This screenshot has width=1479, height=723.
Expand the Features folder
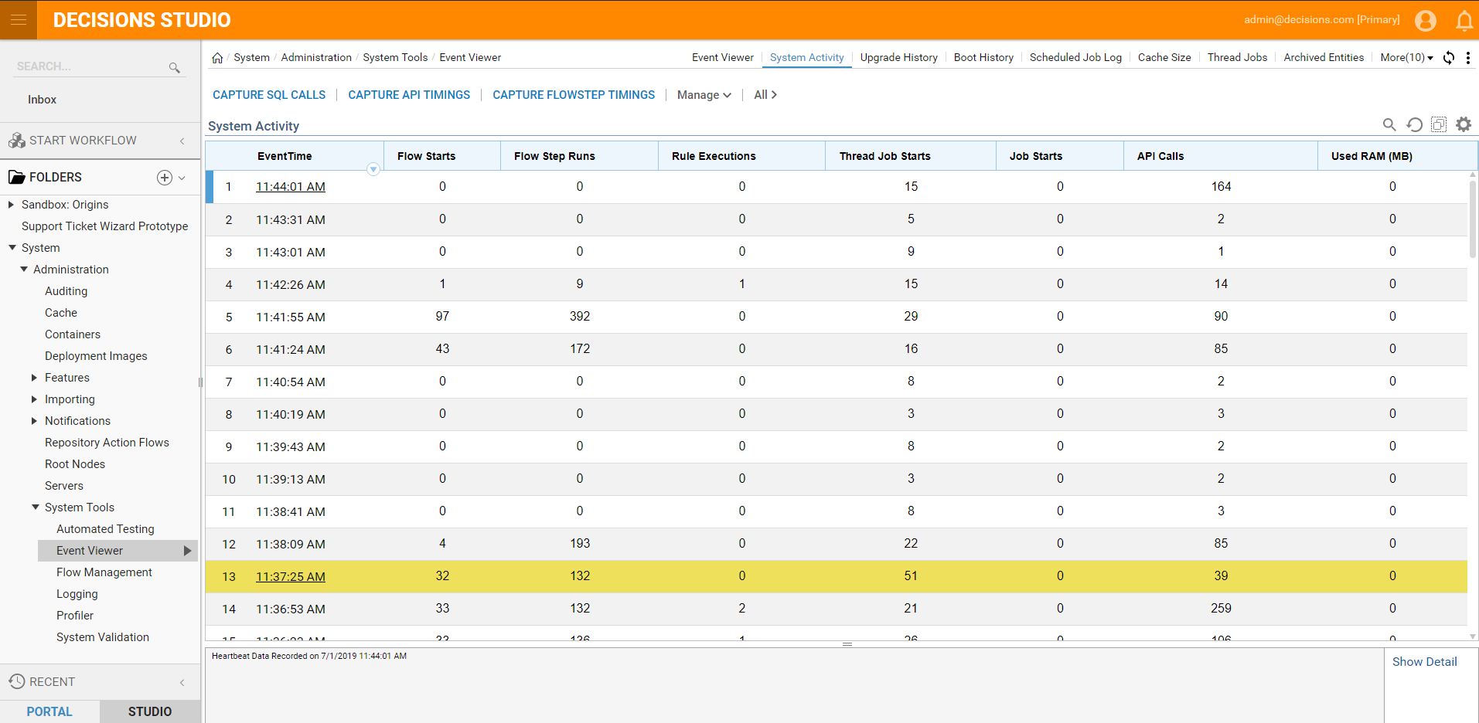click(x=34, y=378)
